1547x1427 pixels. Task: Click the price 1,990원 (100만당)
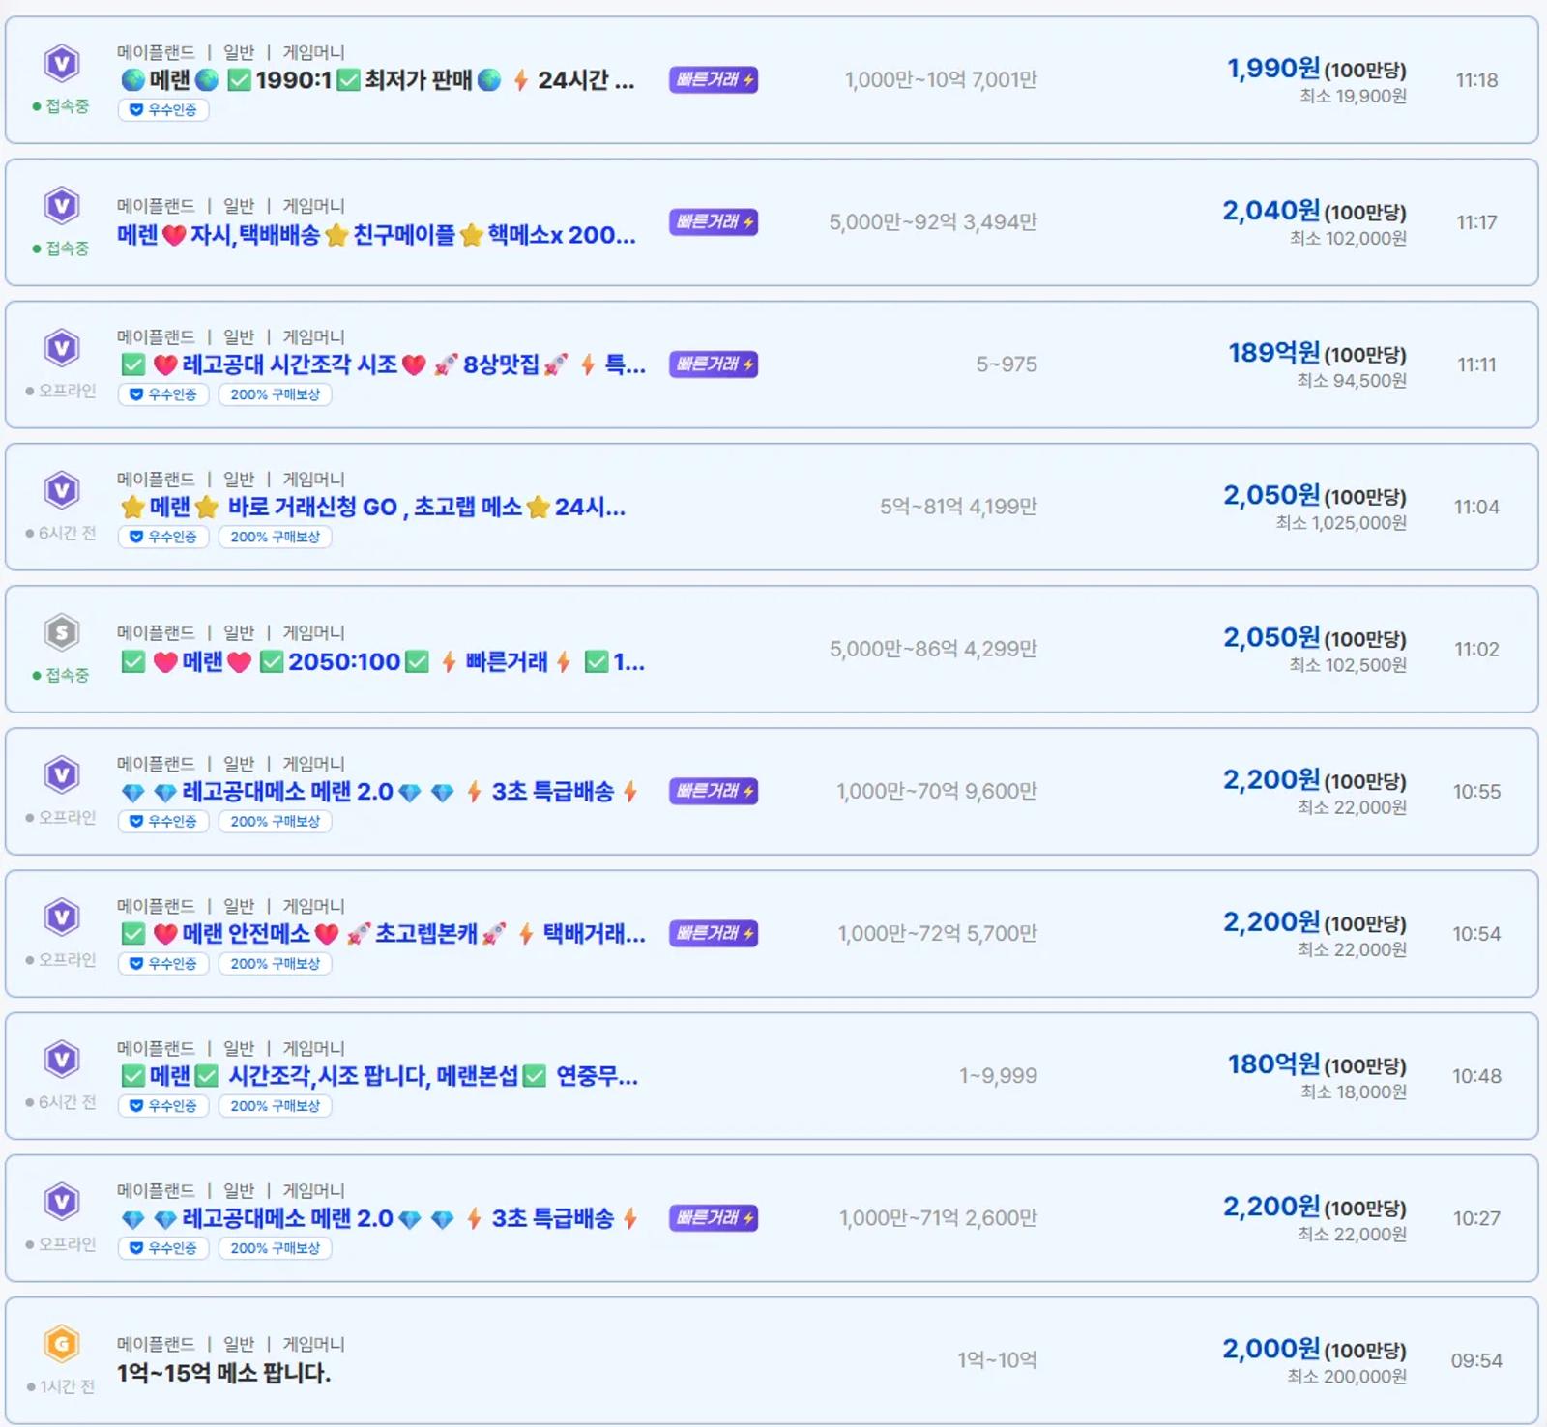click(x=1317, y=69)
